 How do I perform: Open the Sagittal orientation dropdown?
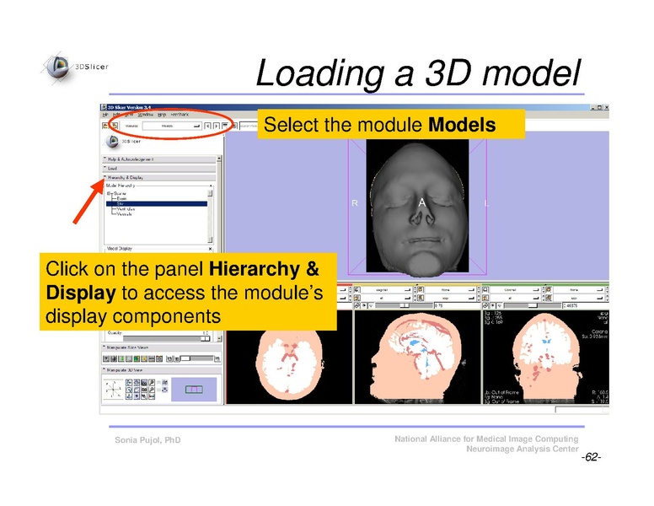pos(386,290)
